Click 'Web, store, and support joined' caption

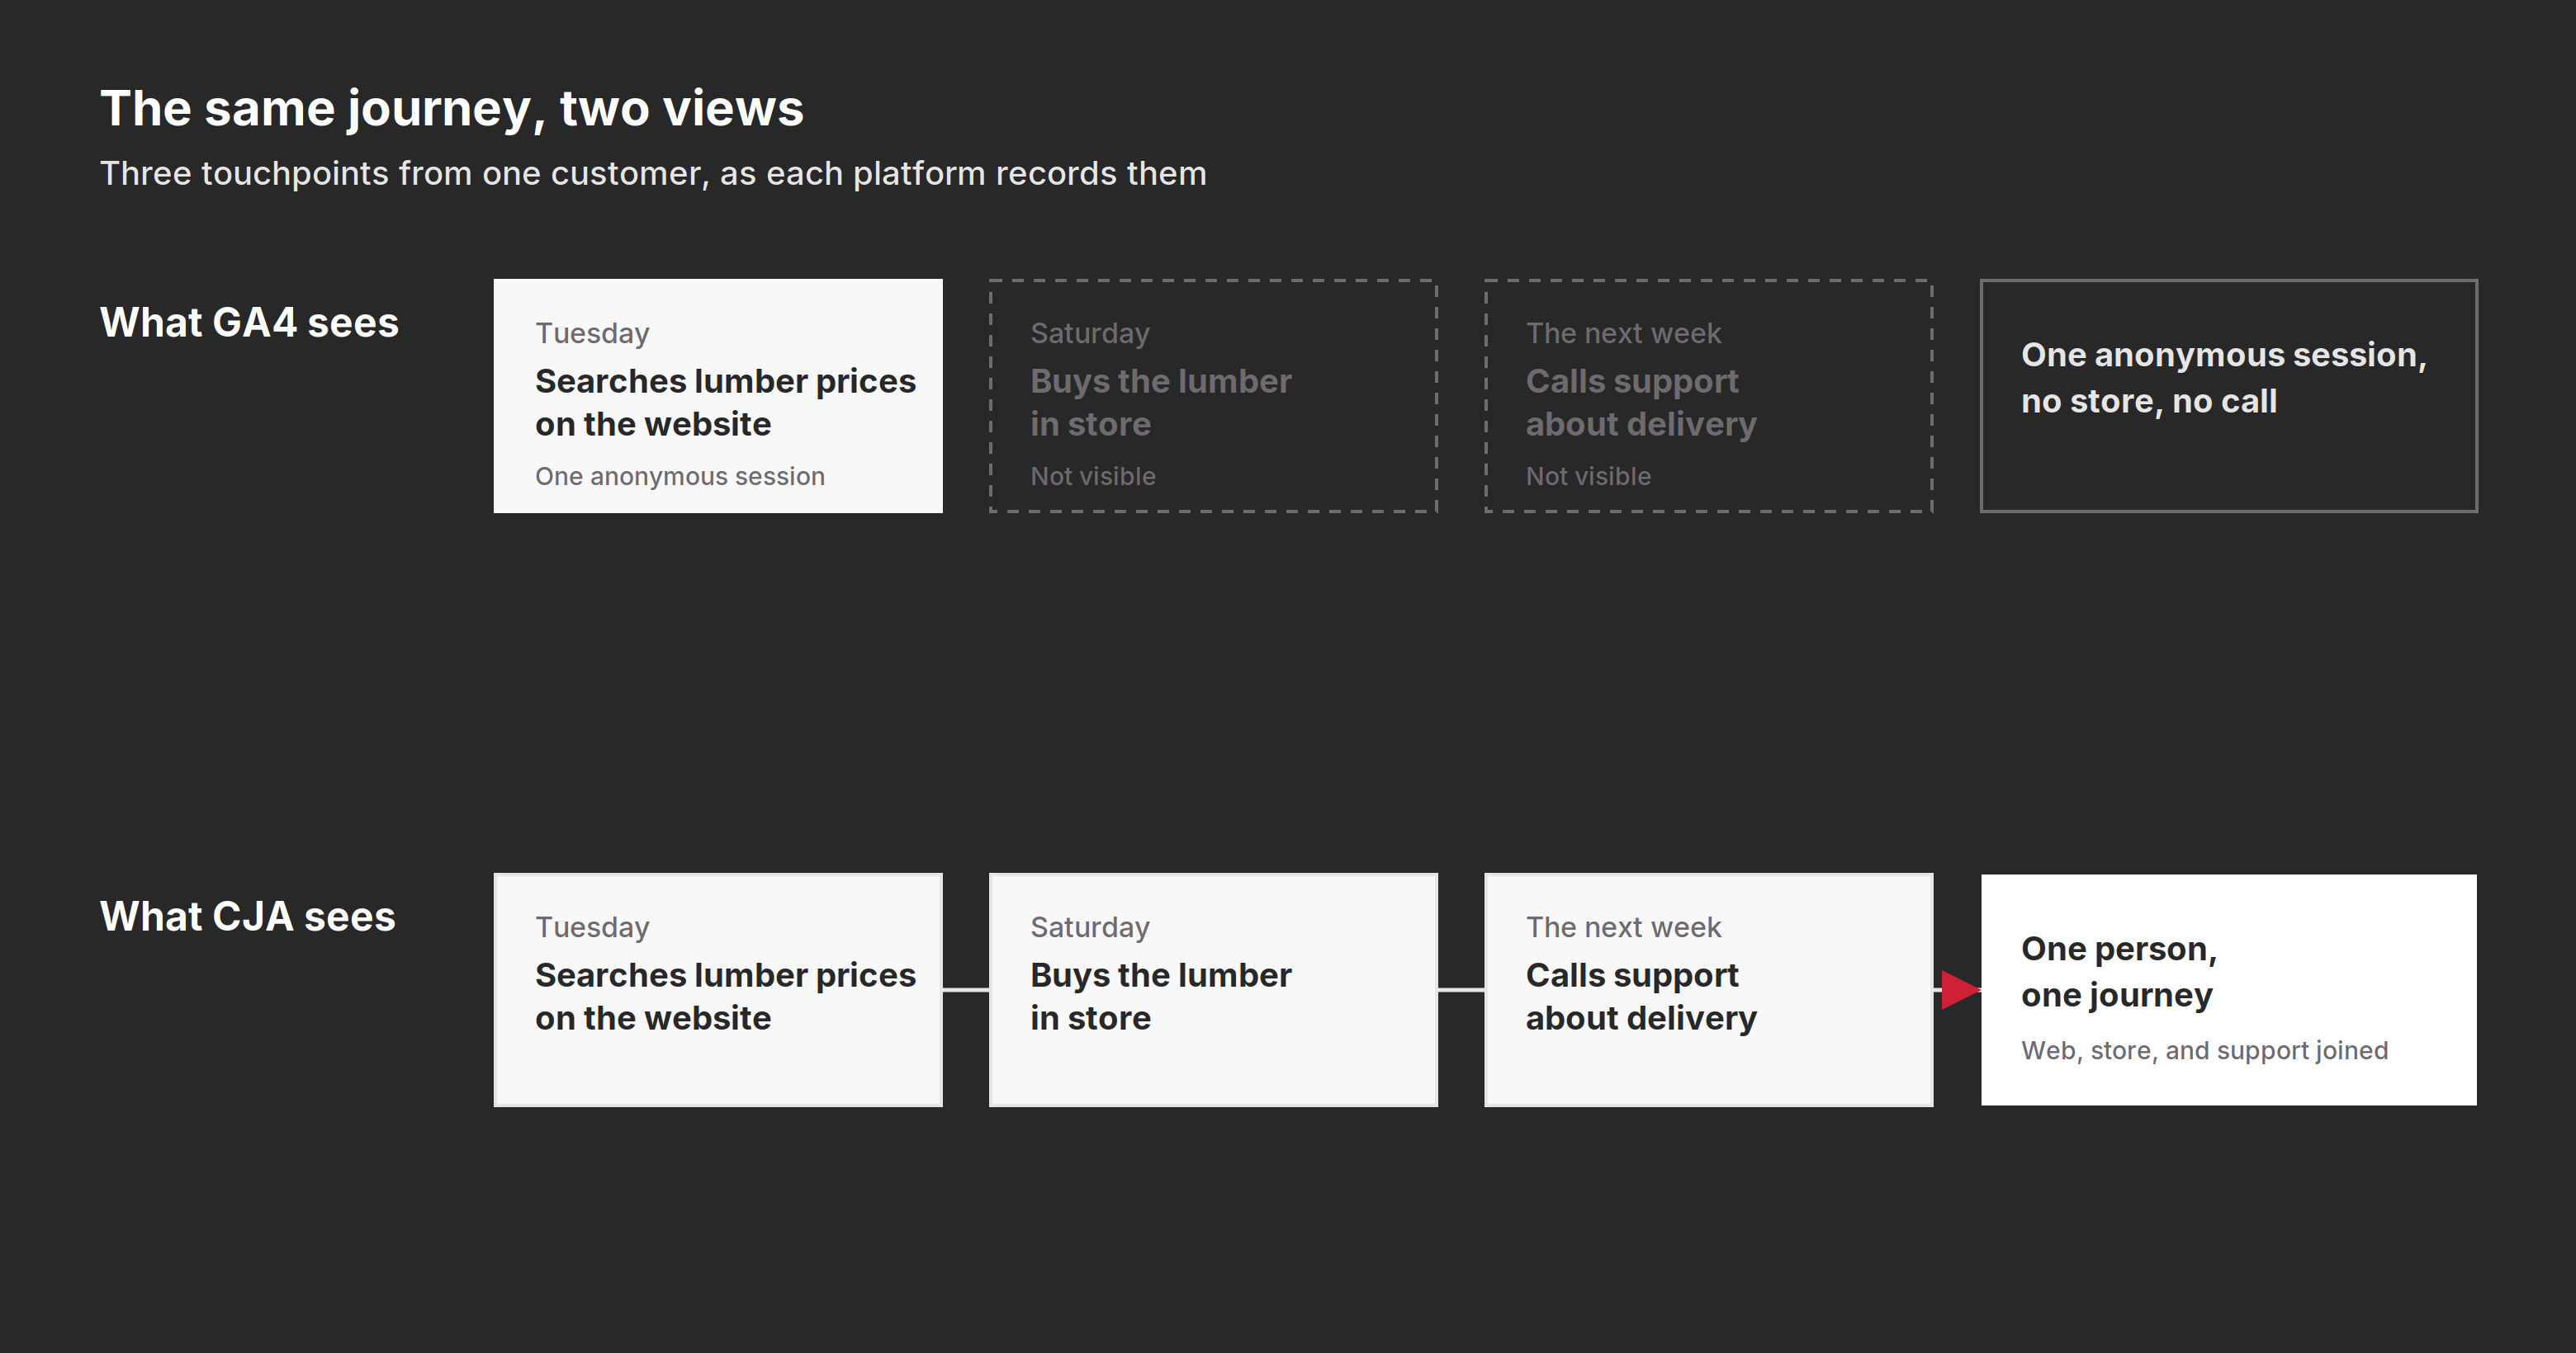coord(2204,1050)
